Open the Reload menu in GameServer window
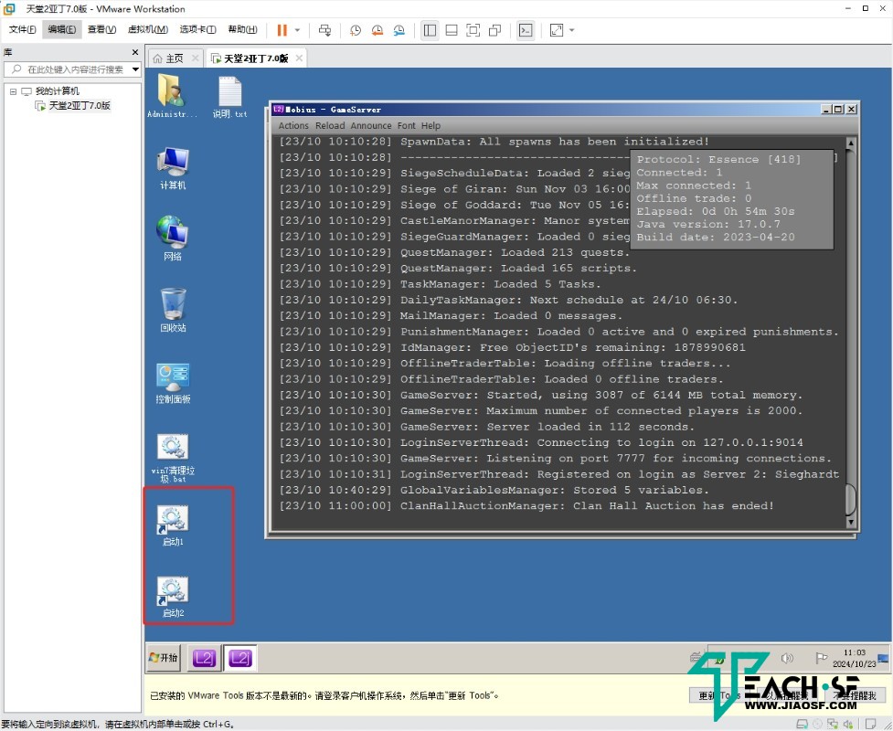 [x=330, y=126]
